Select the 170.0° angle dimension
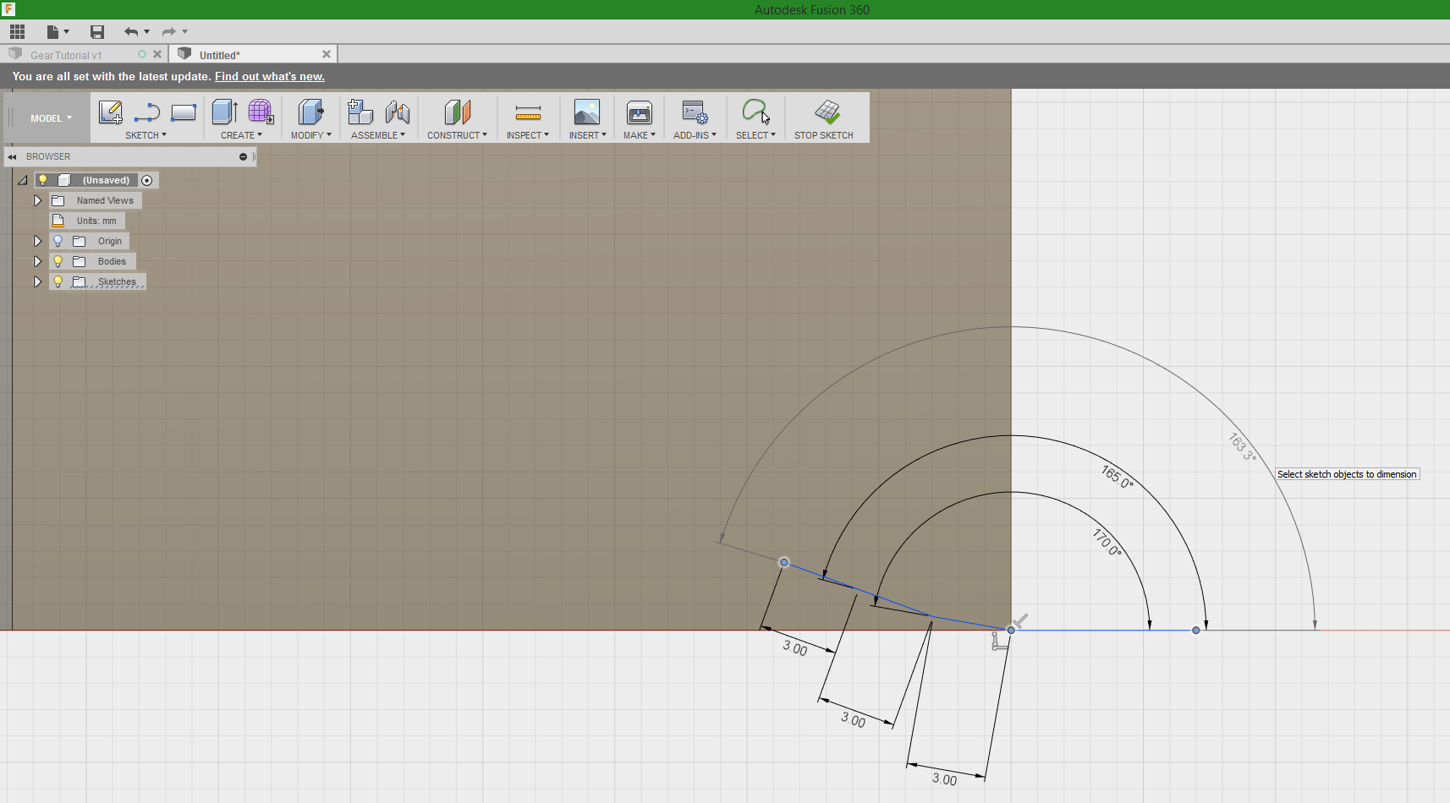The image size is (1450, 803). pyautogui.click(x=1107, y=542)
